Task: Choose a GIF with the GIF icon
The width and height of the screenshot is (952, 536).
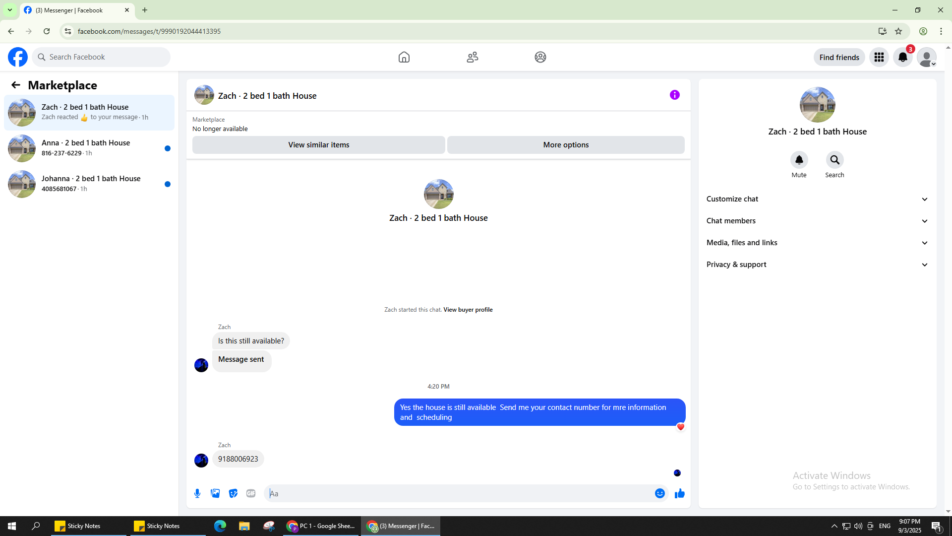Action: point(251,493)
